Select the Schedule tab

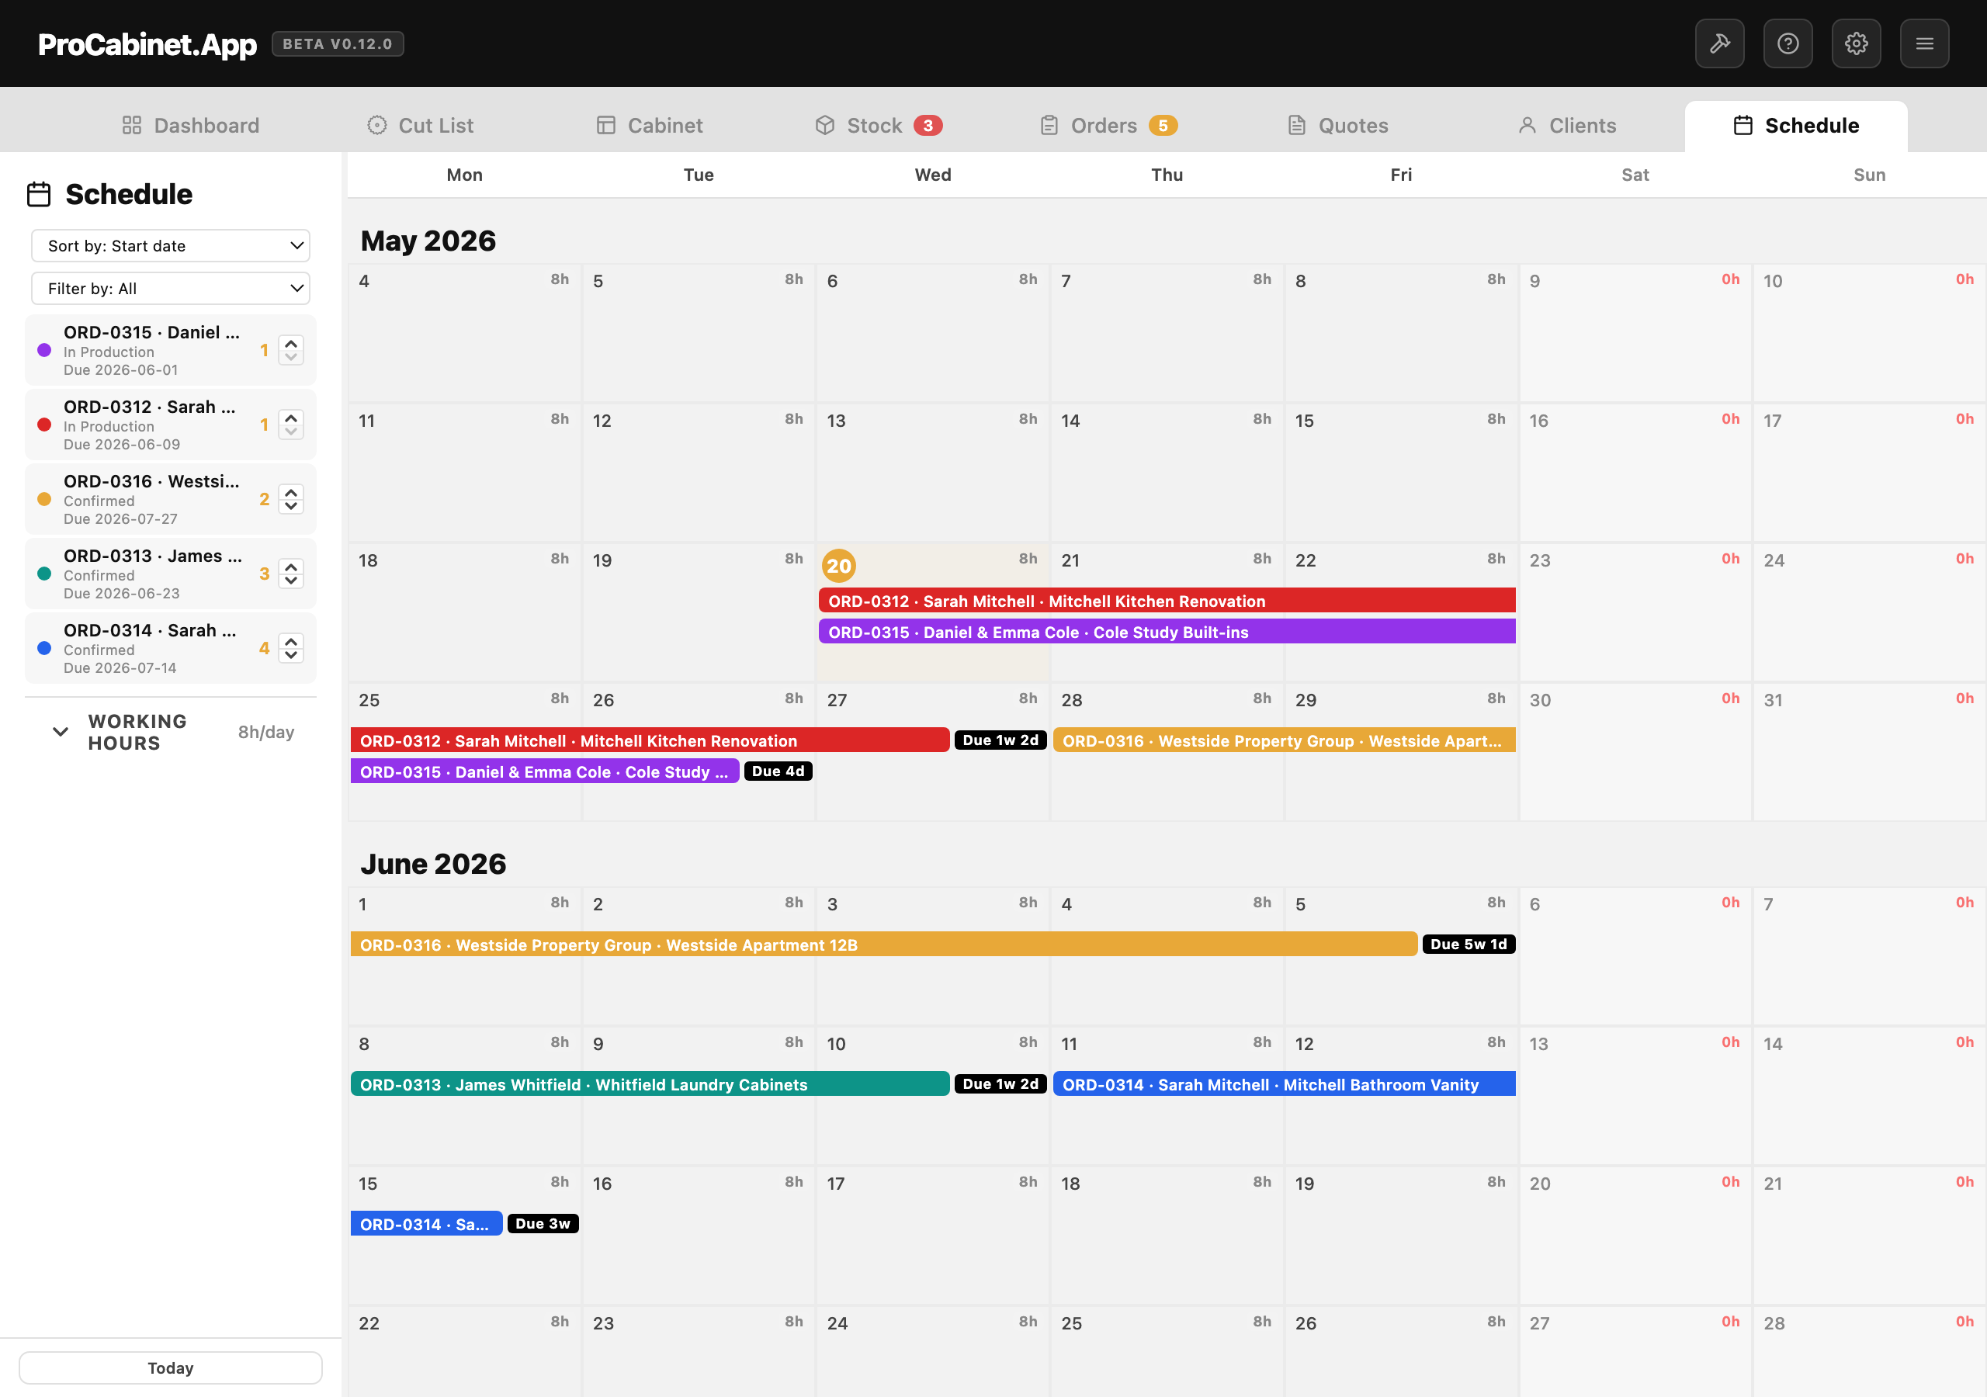1796,126
